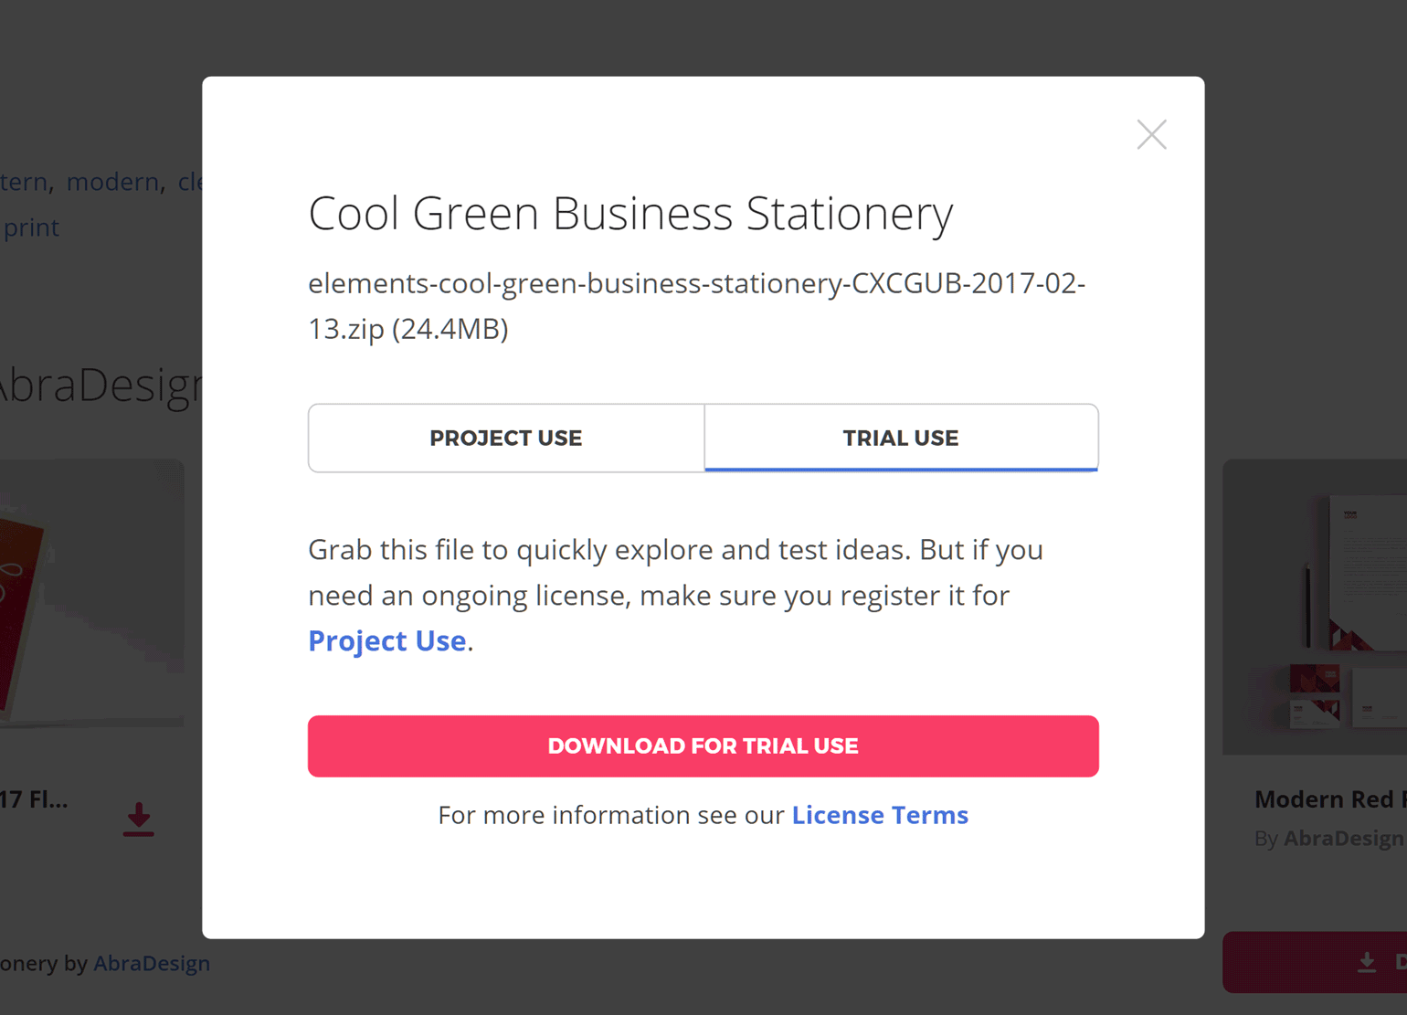
Task: Click download icon in bottom-right crimson button
Action: pyautogui.click(x=1366, y=962)
